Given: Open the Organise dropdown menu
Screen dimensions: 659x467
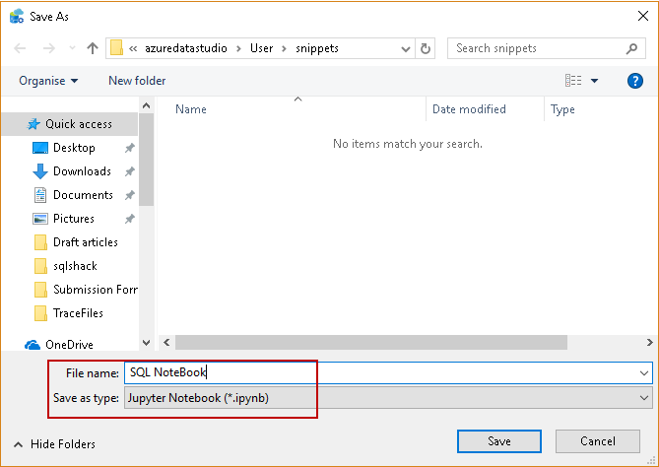Looking at the screenshot, I should click(48, 81).
